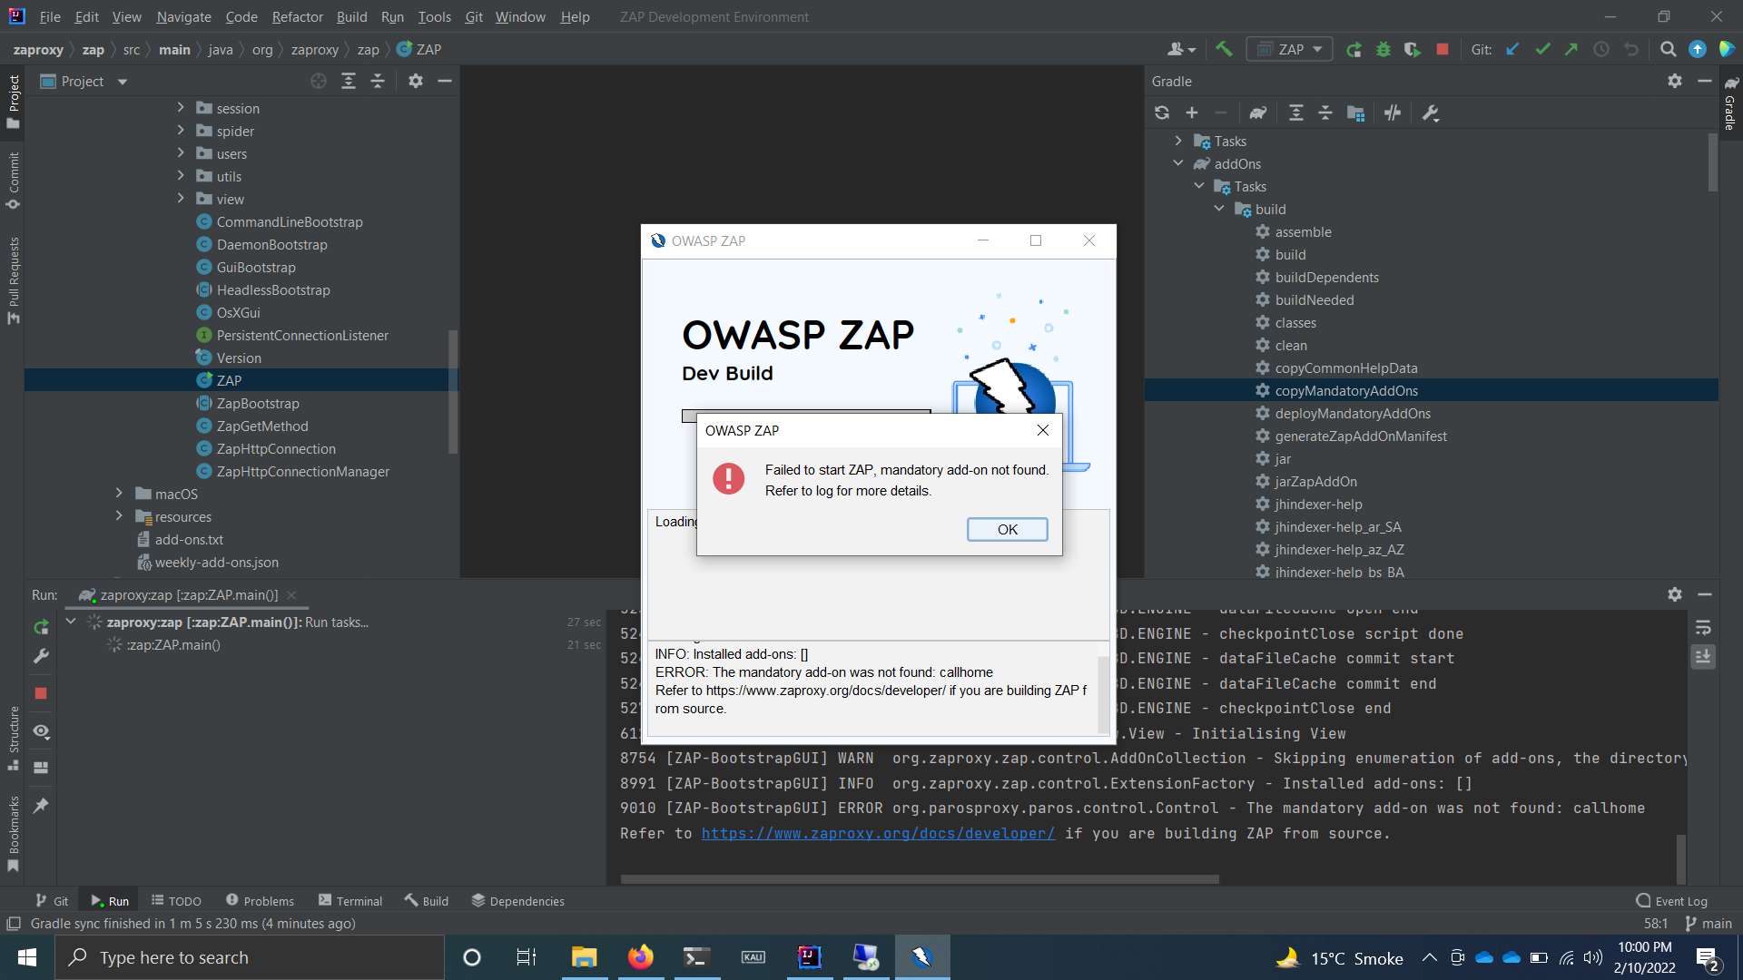Refresh all Gradle projects
This screenshot has height=980, width=1743.
pos(1163,113)
